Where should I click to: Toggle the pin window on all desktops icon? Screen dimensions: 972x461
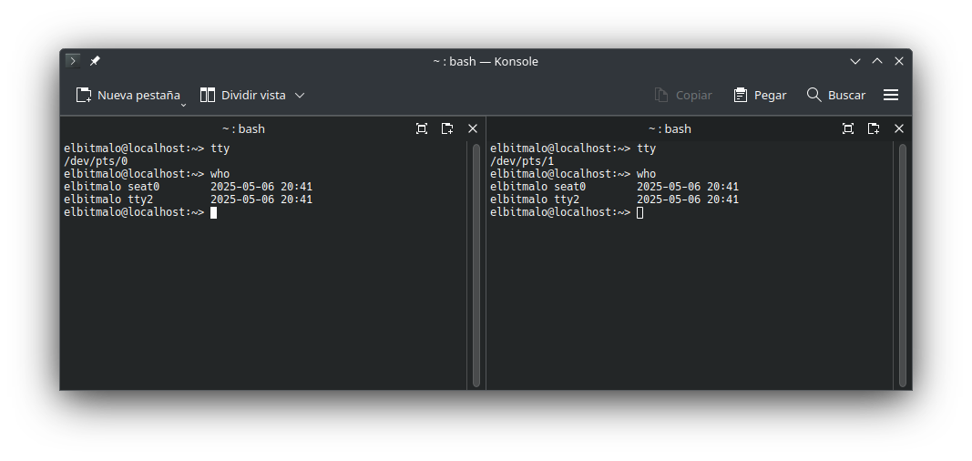(95, 61)
